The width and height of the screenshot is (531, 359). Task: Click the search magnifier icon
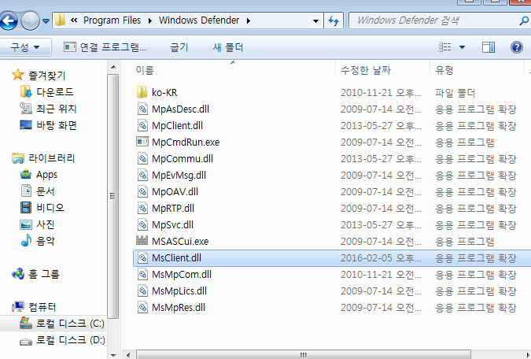[524, 20]
